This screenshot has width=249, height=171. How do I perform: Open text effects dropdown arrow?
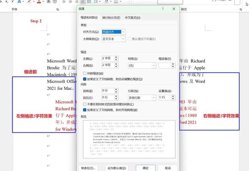click(23, 1)
